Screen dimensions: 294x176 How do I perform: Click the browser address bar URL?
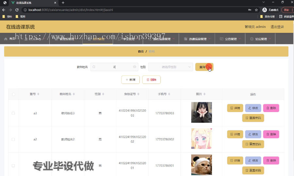click(71, 10)
